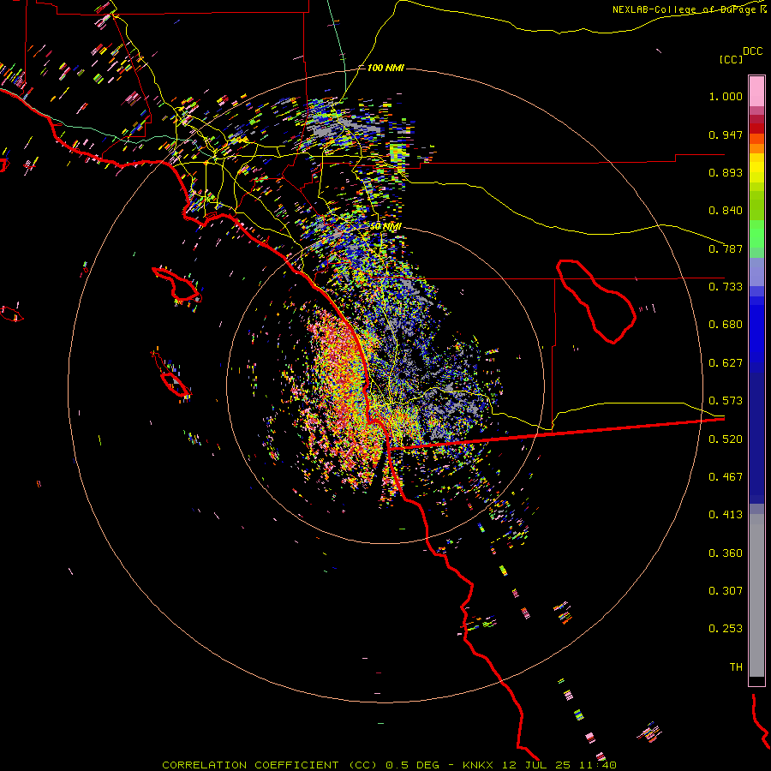Select the 0.627 scale value
Screen dimensions: 771x771
coord(726,363)
